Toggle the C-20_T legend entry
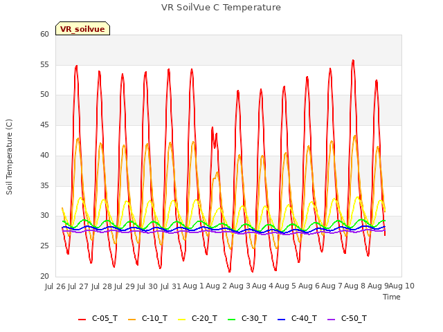 pos(197,319)
